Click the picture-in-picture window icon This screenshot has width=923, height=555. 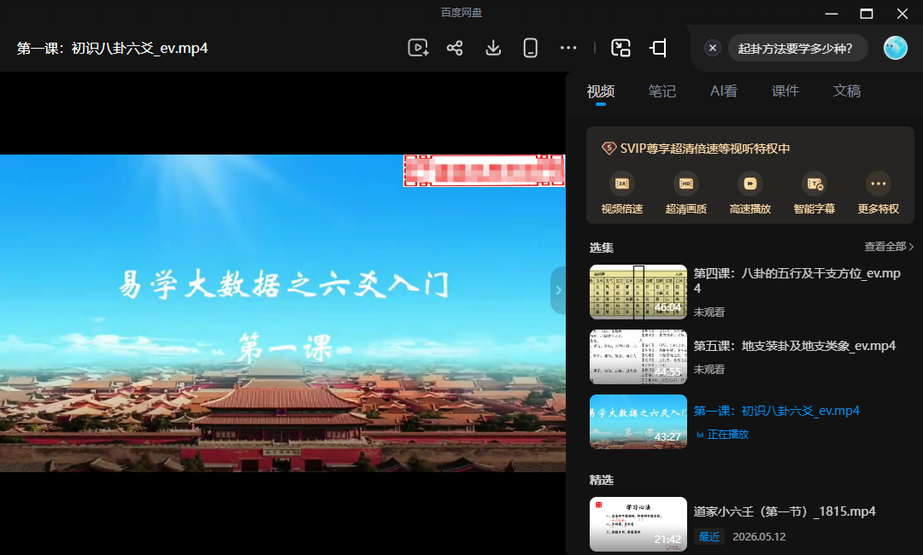[620, 48]
